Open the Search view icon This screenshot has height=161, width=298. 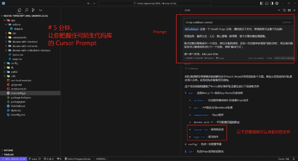click(26, 10)
